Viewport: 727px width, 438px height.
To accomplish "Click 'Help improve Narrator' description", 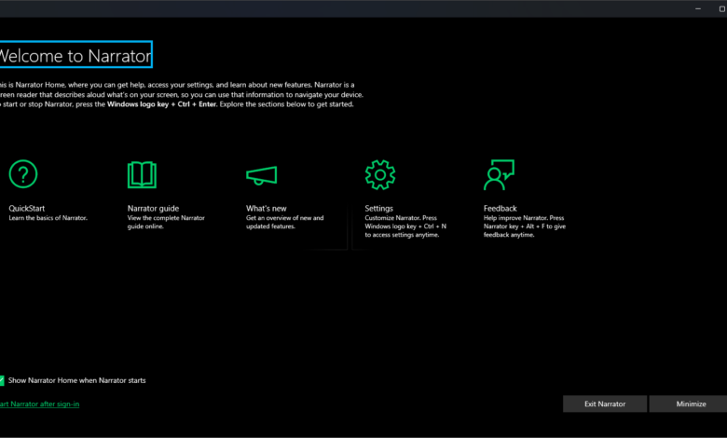I will pyautogui.click(x=525, y=226).
